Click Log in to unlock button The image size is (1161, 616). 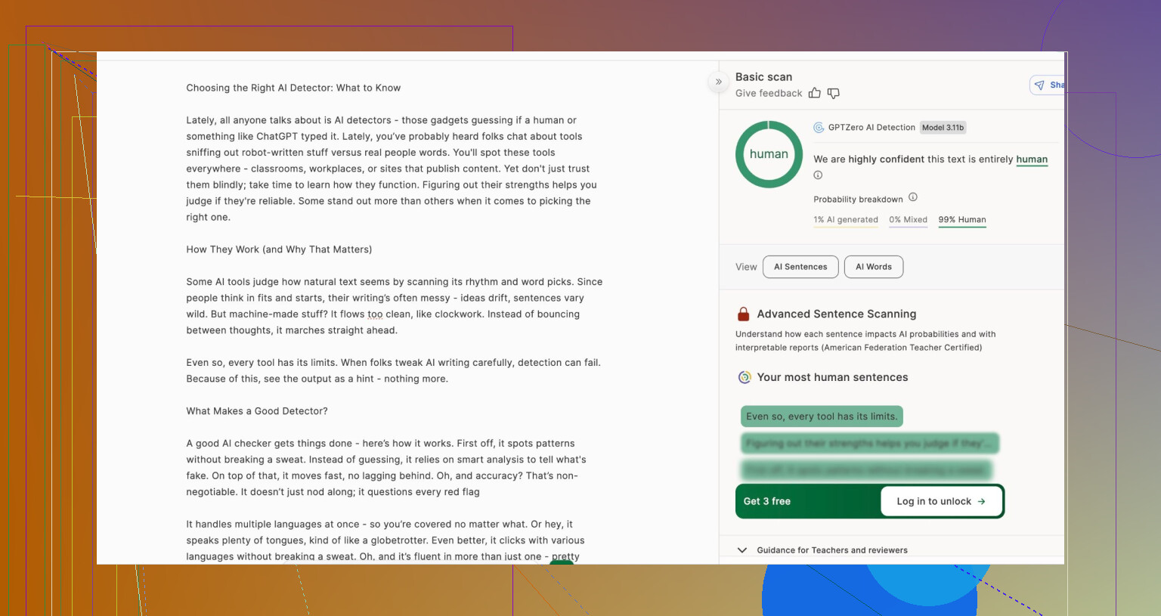941,501
